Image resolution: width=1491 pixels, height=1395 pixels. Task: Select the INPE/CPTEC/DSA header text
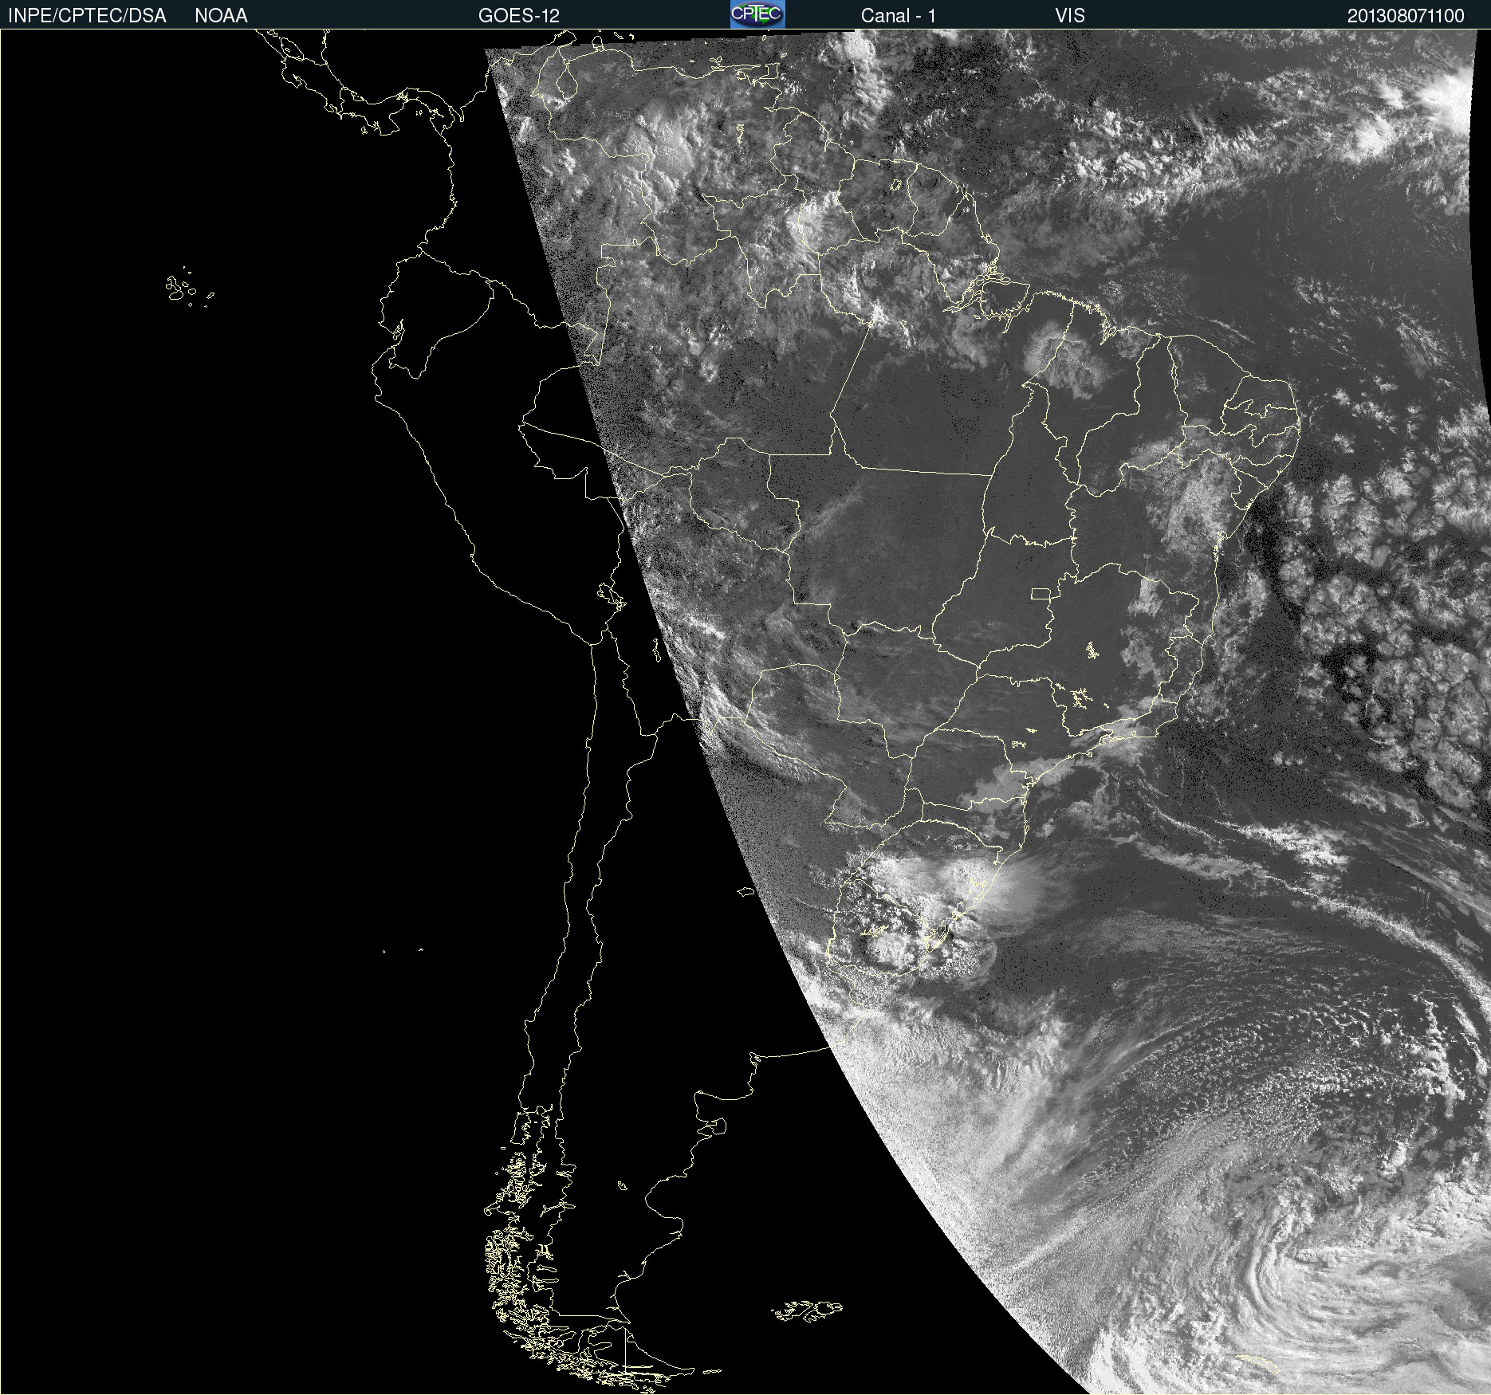87,16
